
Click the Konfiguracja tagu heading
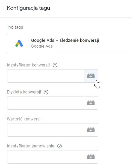(29, 8)
